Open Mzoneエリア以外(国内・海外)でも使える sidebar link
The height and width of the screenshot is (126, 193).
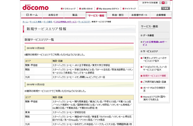pyautogui.click(x=154, y=98)
